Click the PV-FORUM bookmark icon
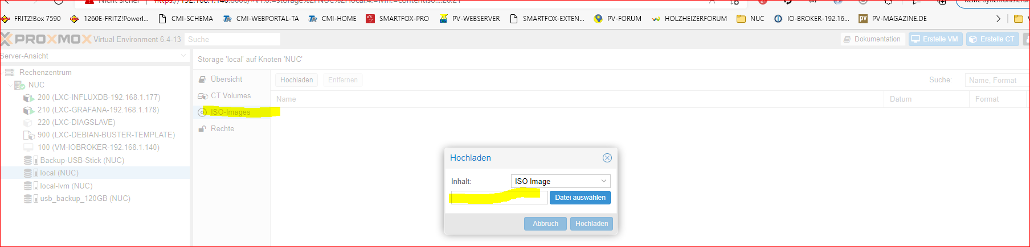 point(598,19)
